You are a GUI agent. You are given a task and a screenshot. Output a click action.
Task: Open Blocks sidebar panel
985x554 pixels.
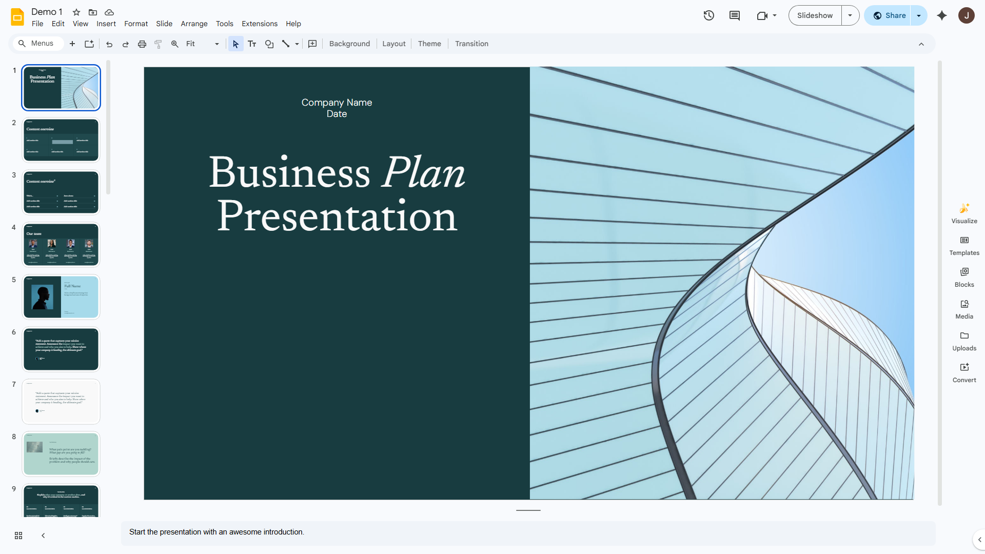(964, 277)
